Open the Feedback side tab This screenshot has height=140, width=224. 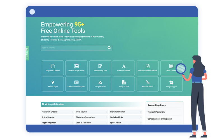pos(27,53)
